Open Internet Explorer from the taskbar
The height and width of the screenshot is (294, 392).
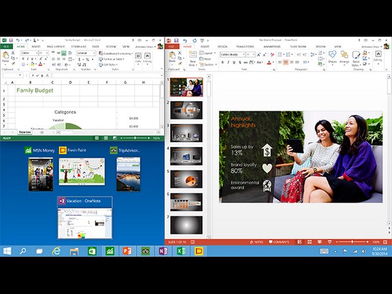pyautogui.click(x=57, y=251)
